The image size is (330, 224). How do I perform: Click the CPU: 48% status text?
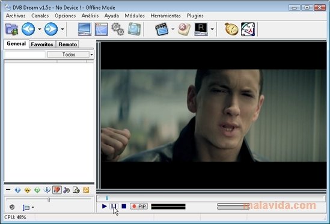[x=15, y=217]
